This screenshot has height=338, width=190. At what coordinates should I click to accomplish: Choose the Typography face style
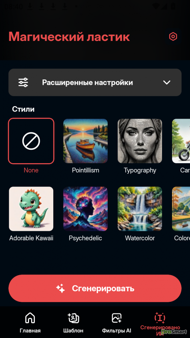coord(140,141)
